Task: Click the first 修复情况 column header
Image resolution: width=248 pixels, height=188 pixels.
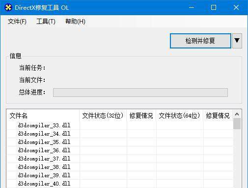Action: click(141, 116)
